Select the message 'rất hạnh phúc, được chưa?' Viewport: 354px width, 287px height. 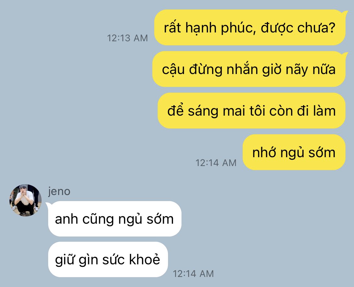click(250, 28)
